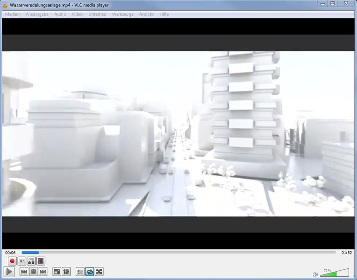The height and width of the screenshot is (280, 357).
Task: Toggle the total time 01:52 display
Action: pyautogui.click(x=346, y=253)
